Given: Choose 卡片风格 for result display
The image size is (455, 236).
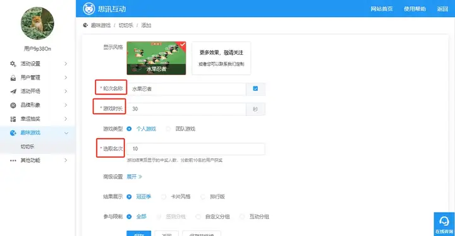Looking at the screenshot, I should tap(164, 197).
